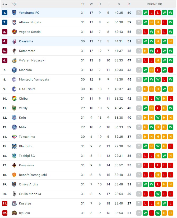Click the Kanazawa club crest

click(x=14, y=165)
